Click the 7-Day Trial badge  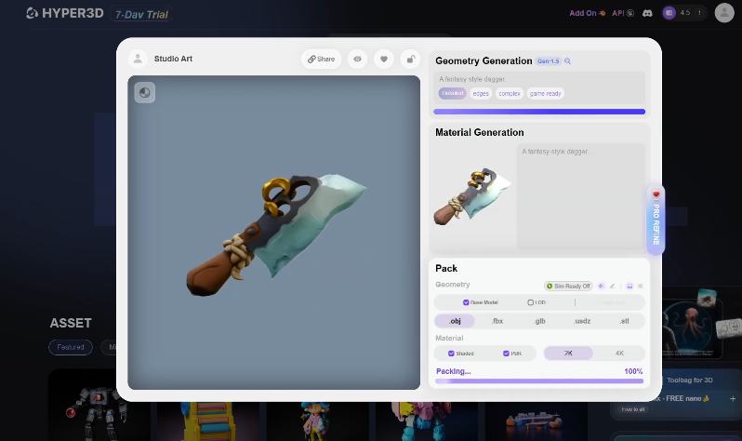click(141, 14)
